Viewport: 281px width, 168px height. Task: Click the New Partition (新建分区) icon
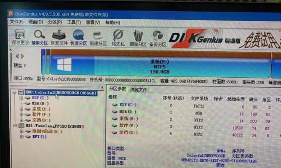(98, 38)
